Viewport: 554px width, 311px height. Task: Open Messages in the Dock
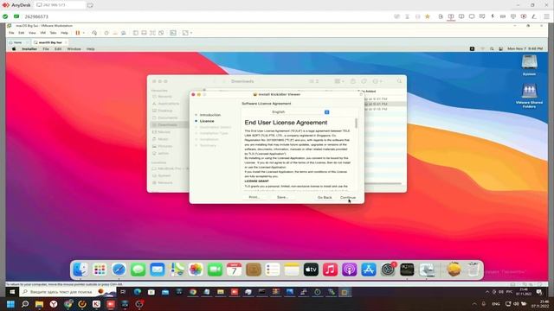coord(138,270)
